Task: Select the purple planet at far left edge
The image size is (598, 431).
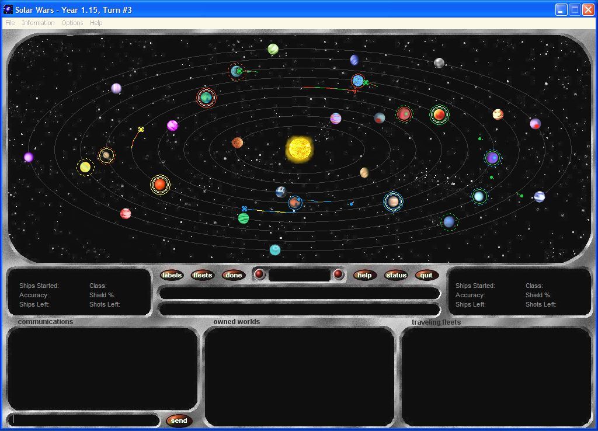Action: click(29, 157)
